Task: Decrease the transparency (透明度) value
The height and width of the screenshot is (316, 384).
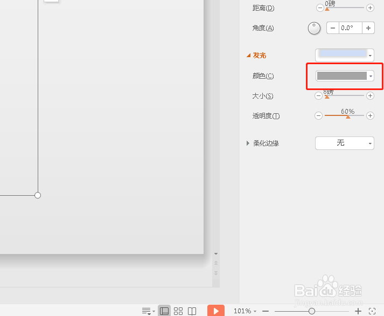Action: 318,115
